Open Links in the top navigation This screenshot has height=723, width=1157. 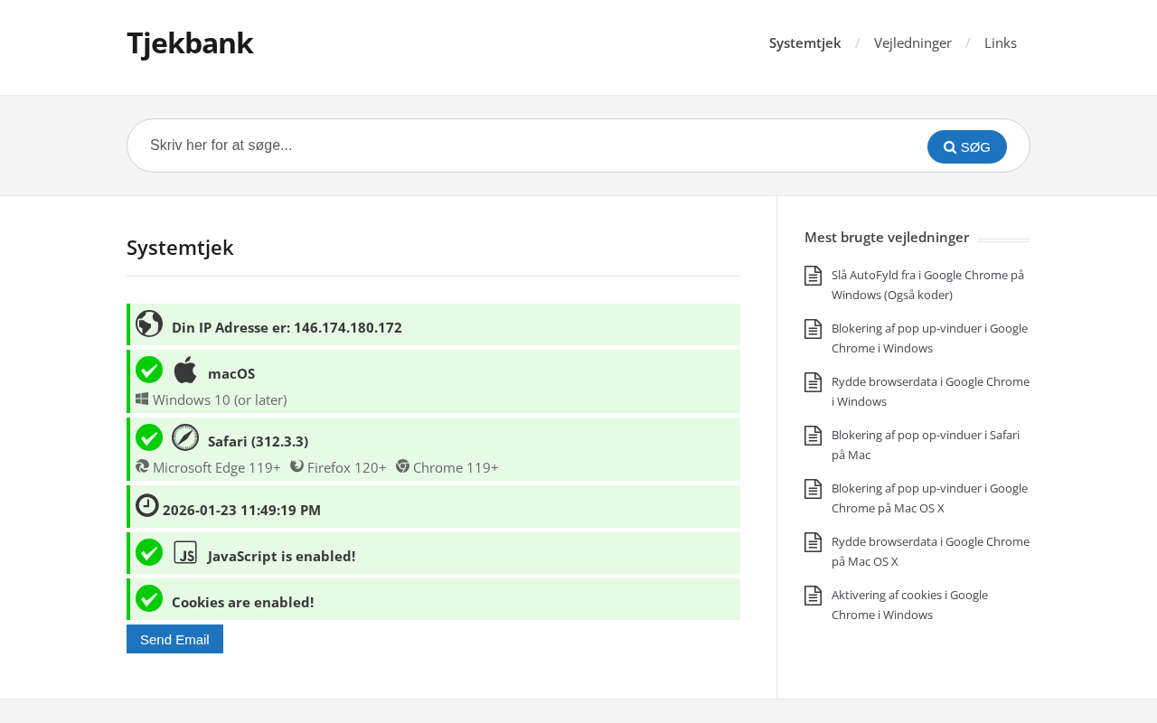(x=1000, y=43)
